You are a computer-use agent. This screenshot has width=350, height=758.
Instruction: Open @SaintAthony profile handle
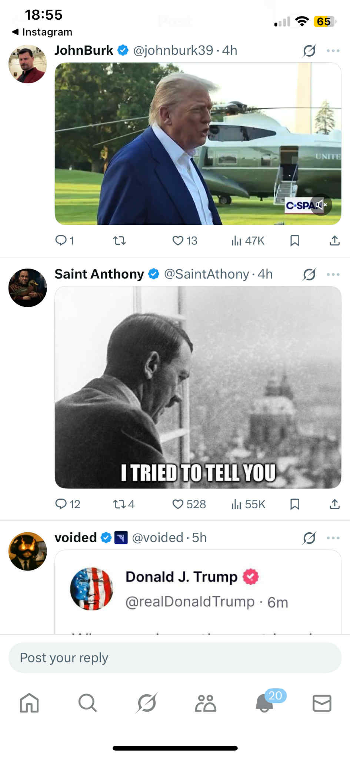tap(206, 274)
